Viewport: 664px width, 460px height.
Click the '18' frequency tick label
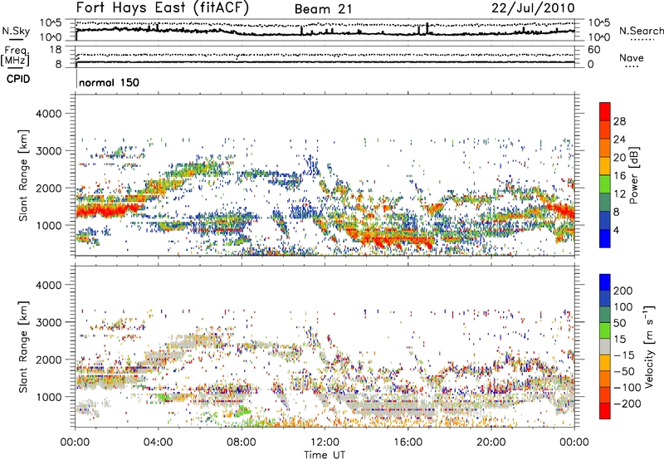(56, 50)
